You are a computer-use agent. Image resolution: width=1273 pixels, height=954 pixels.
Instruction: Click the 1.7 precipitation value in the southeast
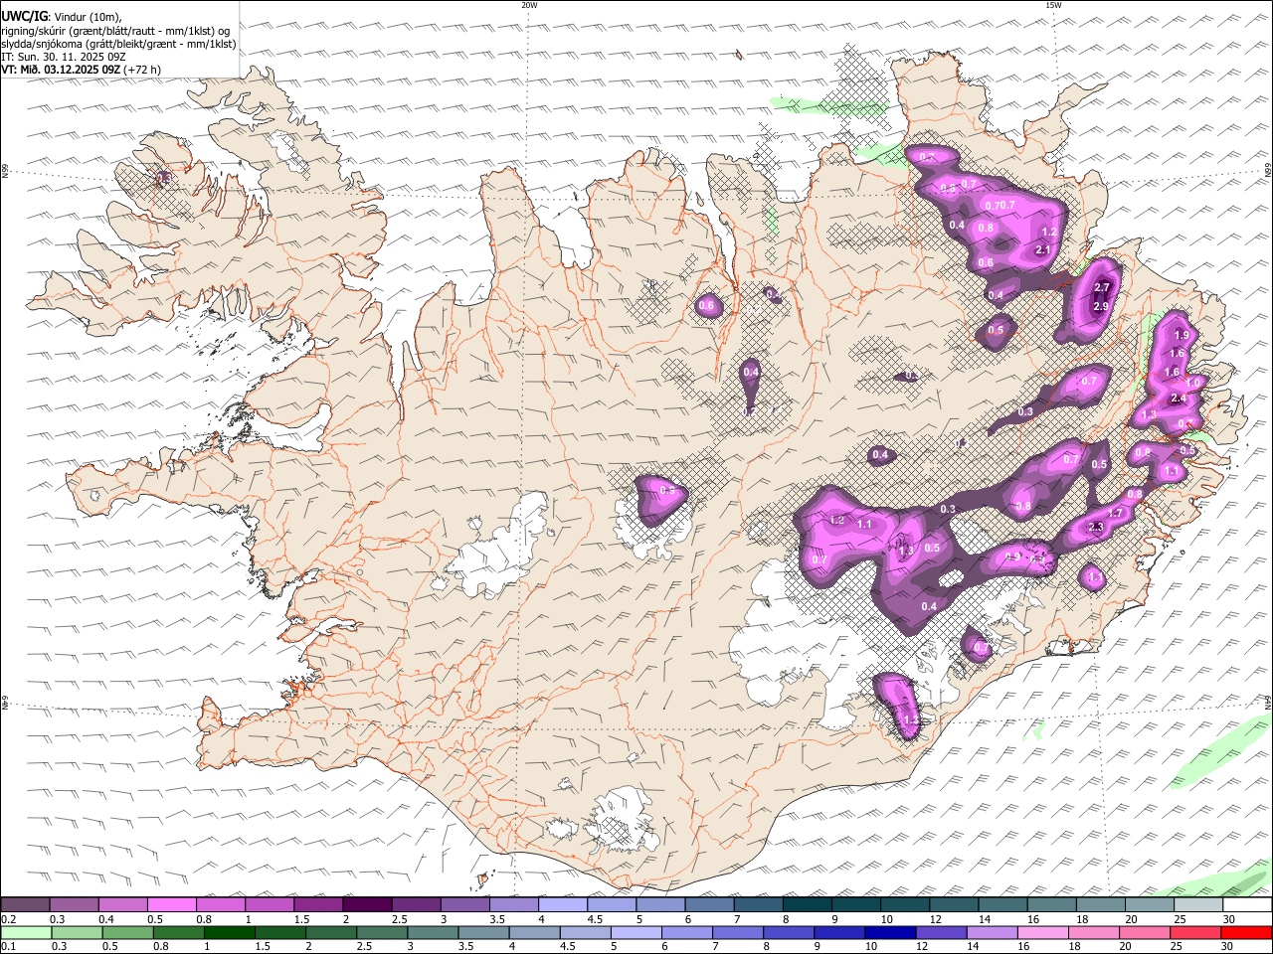1115,514
